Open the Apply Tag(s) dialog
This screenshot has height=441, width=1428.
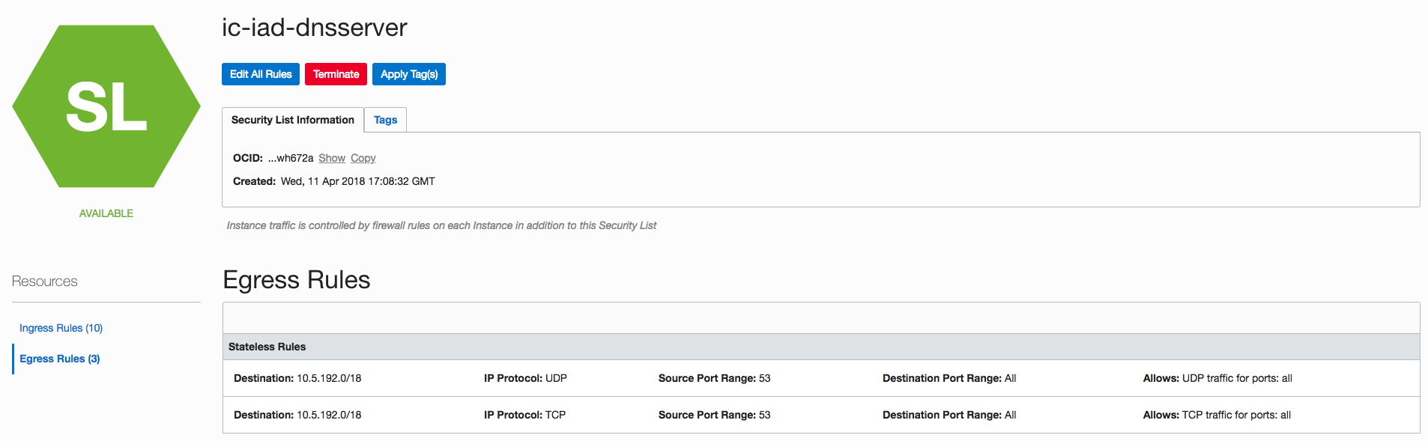pos(409,74)
